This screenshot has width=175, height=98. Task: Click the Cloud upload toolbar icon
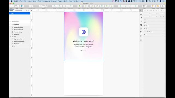[x=158, y=6]
